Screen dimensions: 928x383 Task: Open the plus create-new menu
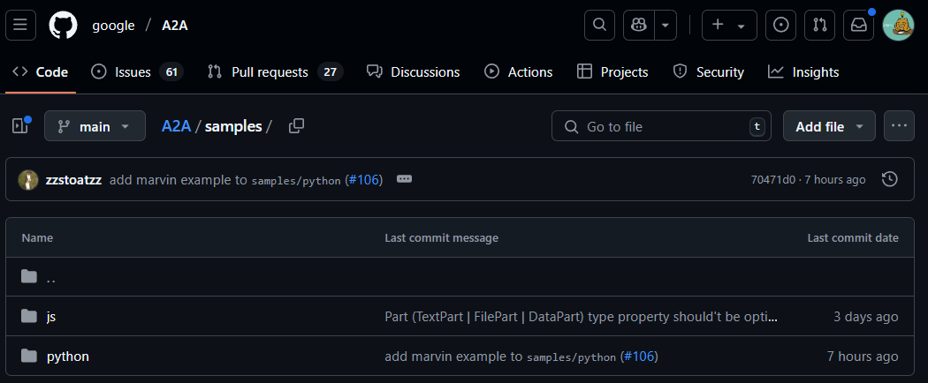[x=729, y=25]
